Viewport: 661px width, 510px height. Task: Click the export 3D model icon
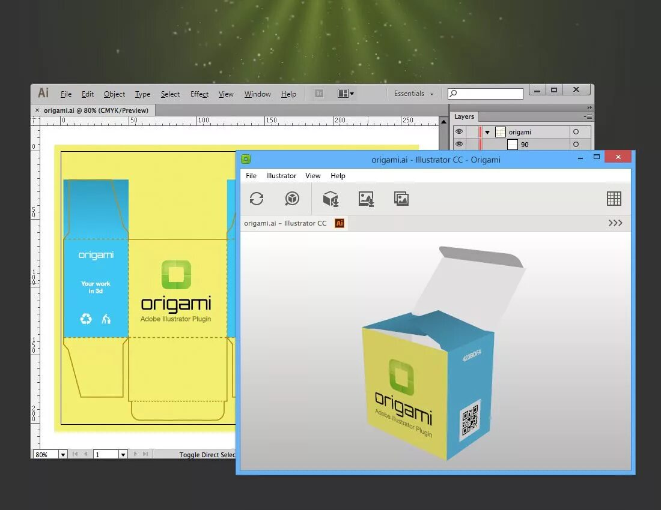[x=331, y=199]
